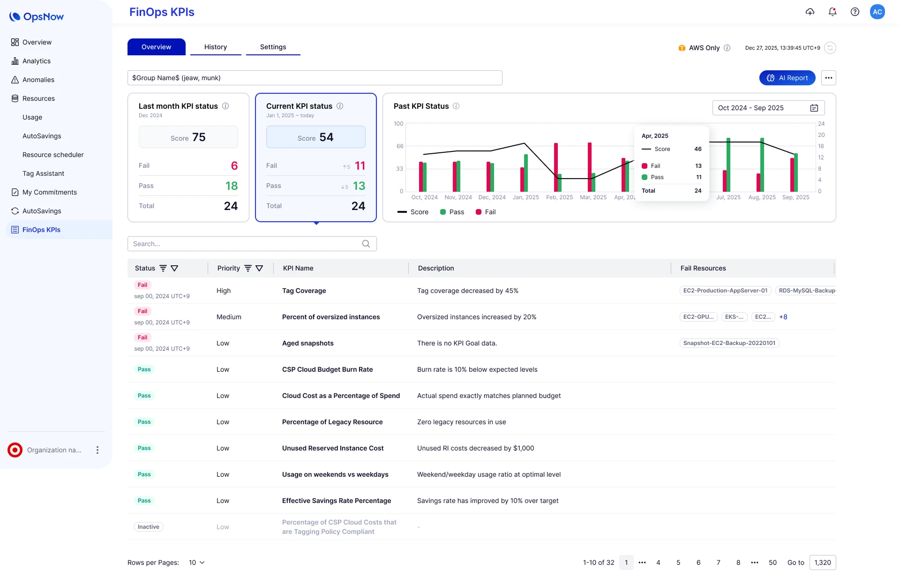Click the Priority column filter funnel icon
900x585 pixels.
[259, 268]
